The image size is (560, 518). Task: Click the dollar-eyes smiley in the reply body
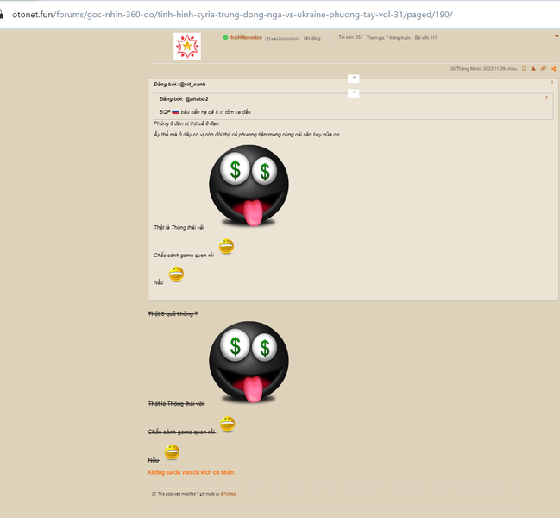tap(249, 362)
